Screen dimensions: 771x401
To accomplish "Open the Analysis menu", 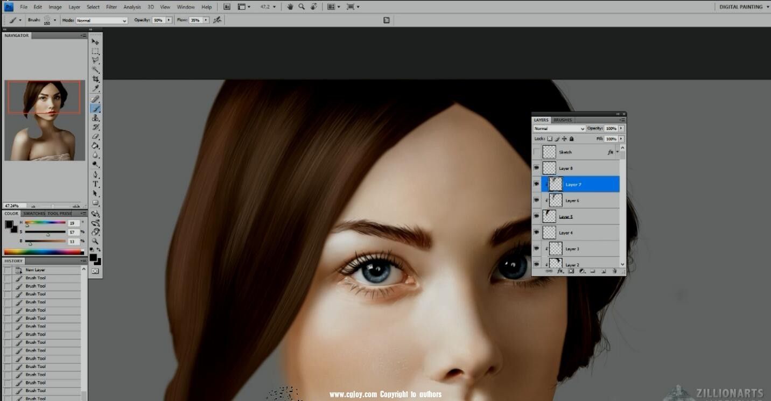I will 132,7.
